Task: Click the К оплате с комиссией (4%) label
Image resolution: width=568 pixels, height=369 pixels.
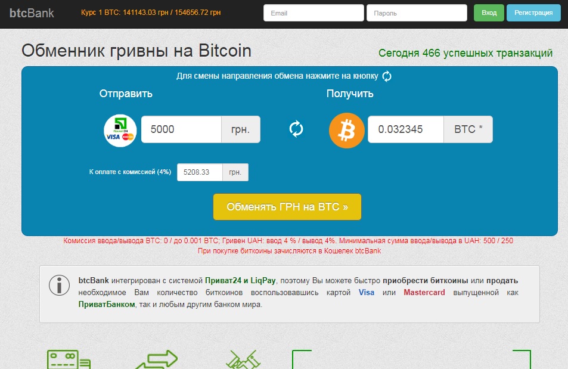Action: click(130, 172)
